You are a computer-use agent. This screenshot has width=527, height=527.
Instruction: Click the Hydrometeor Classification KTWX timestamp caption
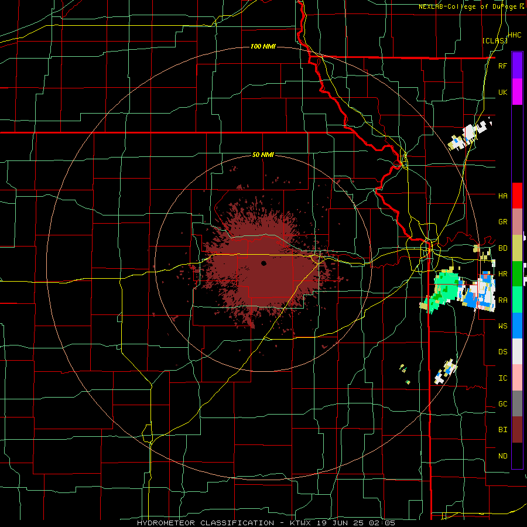point(266,523)
